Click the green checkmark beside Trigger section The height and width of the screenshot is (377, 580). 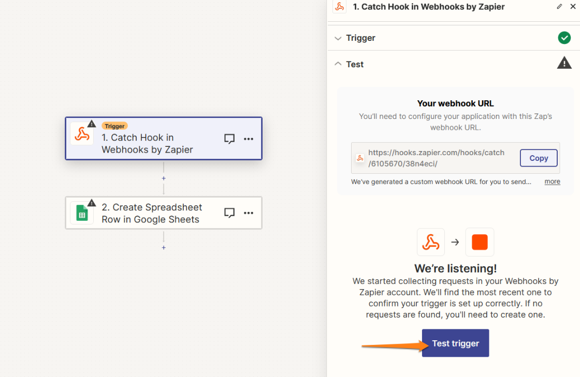[x=564, y=38]
